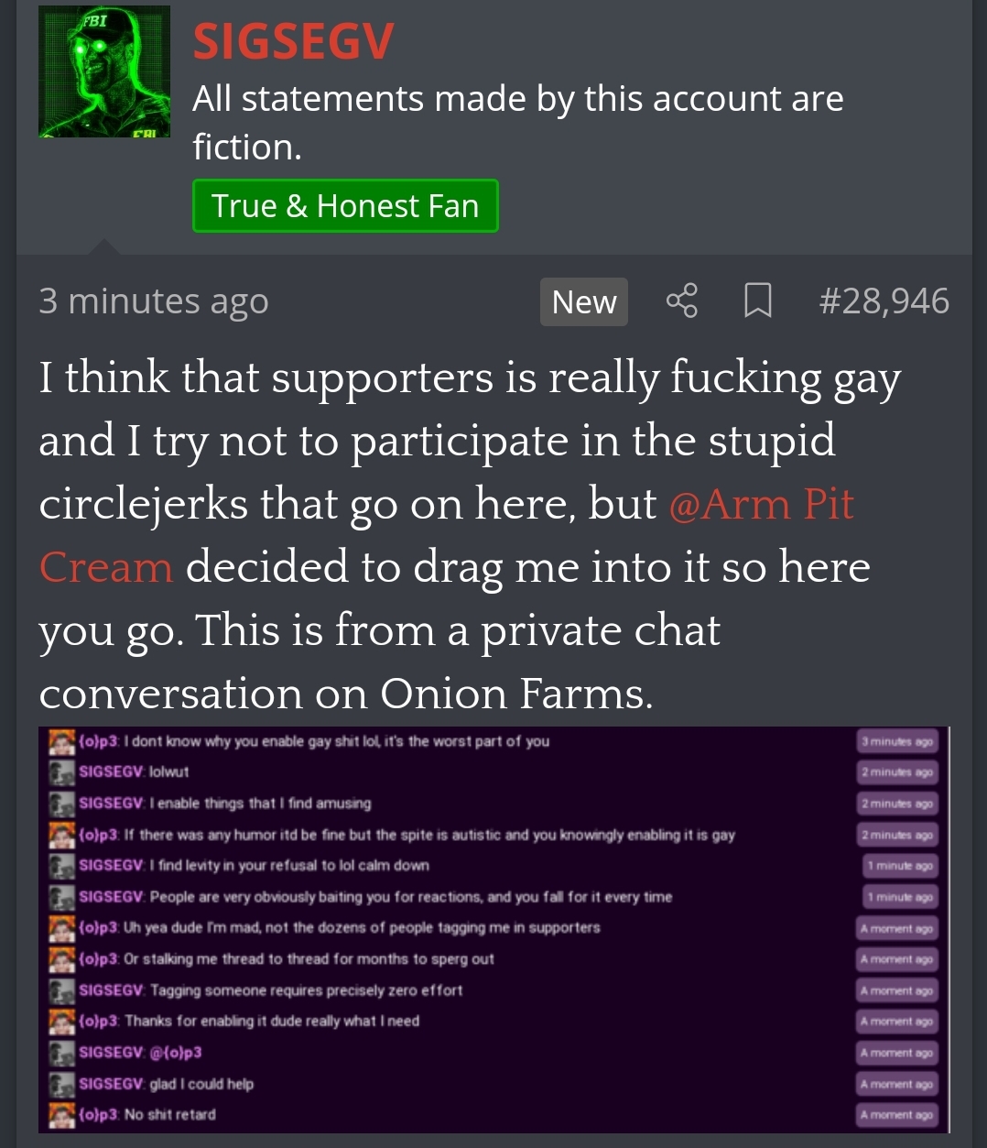
Task: Click SIGSEGV name beside glad I could help
Action: tap(111, 1084)
